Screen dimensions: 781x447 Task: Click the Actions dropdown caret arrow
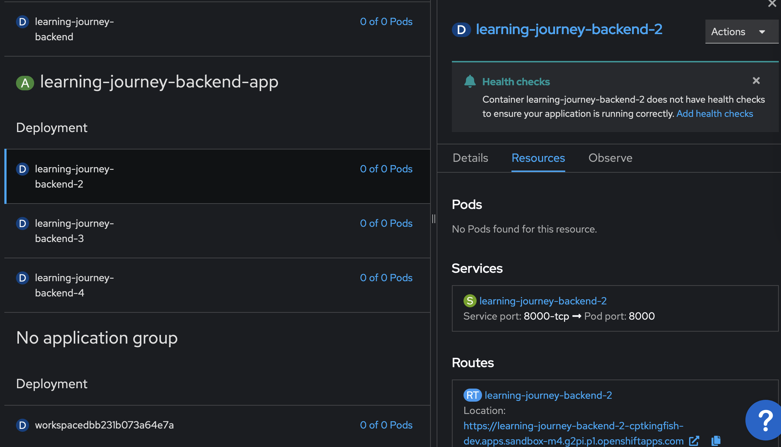(x=762, y=32)
